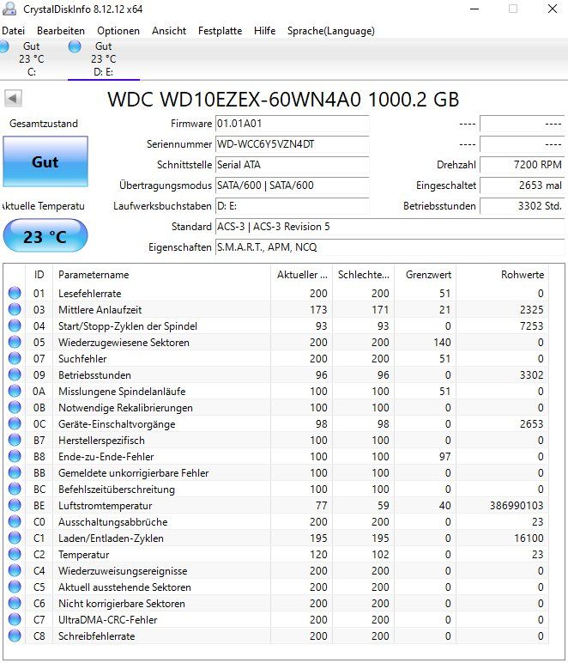568x663 pixels.
Task: Click raw value 7253 of Start/Stopp-Zyklen
Action: [531, 325]
